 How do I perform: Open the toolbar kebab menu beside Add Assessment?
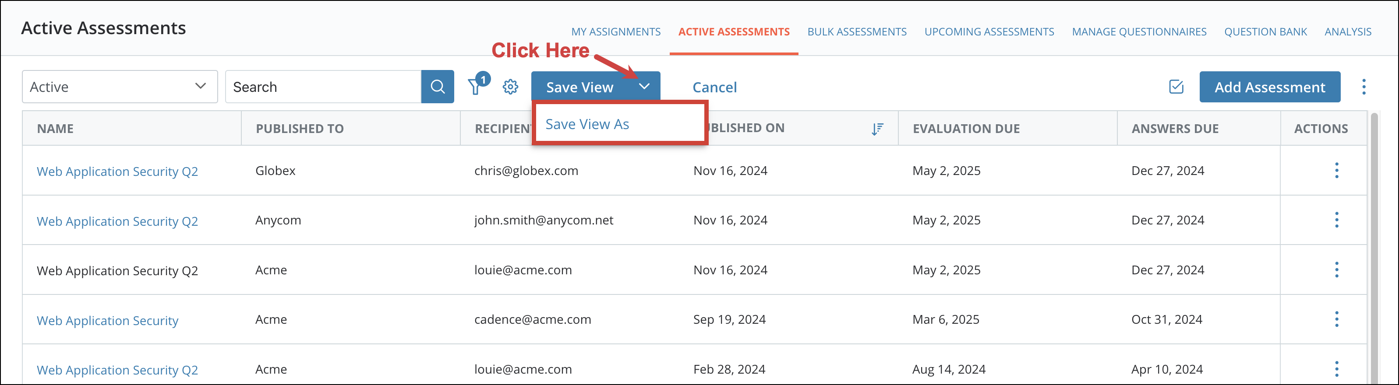point(1363,87)
